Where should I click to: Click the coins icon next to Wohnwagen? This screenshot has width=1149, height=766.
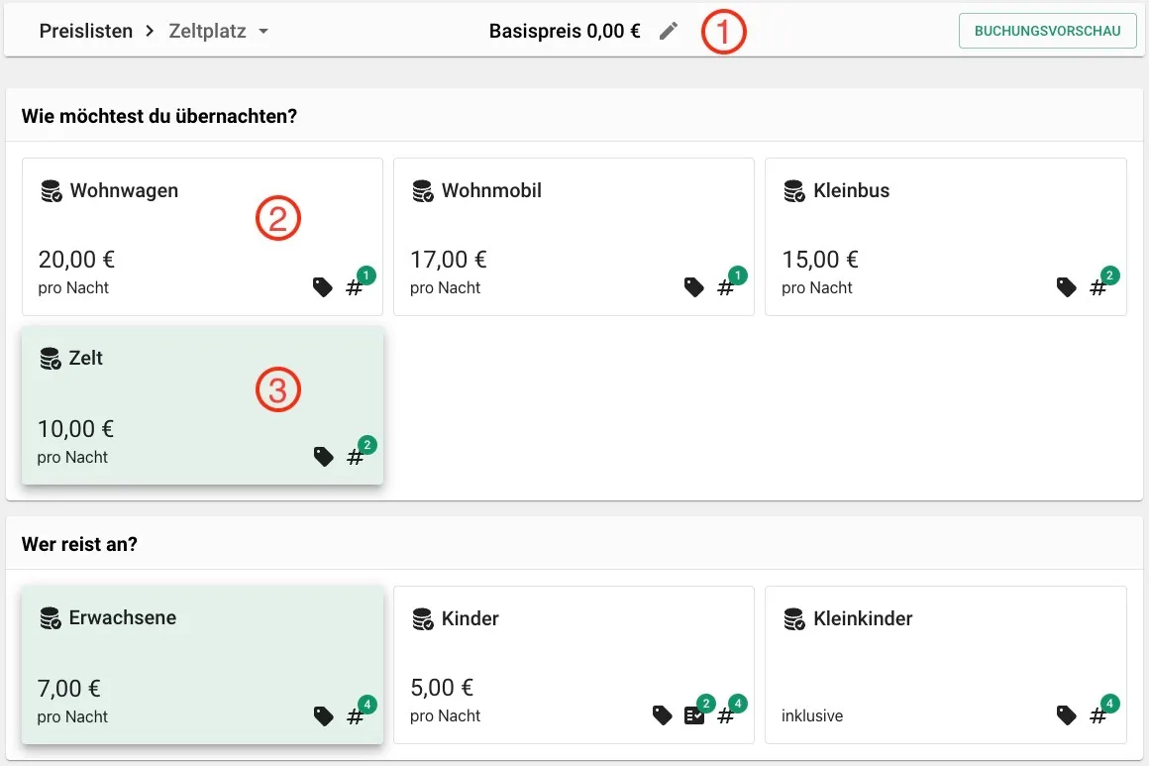(x=52, y=190)
